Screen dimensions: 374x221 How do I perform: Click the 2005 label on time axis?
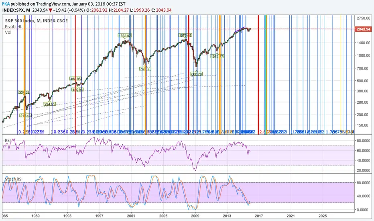pos(163,216)
